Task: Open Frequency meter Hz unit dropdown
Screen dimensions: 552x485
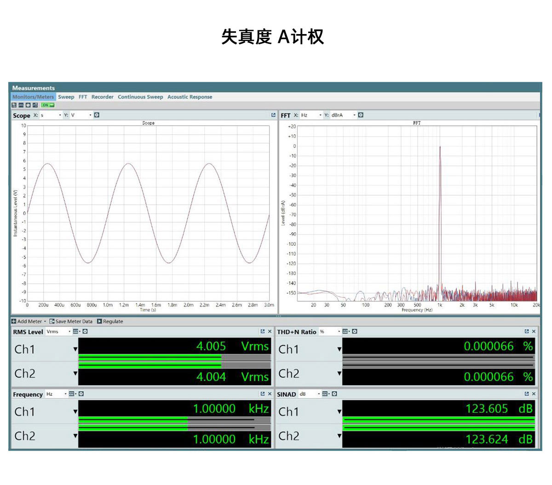Action: 56,394
